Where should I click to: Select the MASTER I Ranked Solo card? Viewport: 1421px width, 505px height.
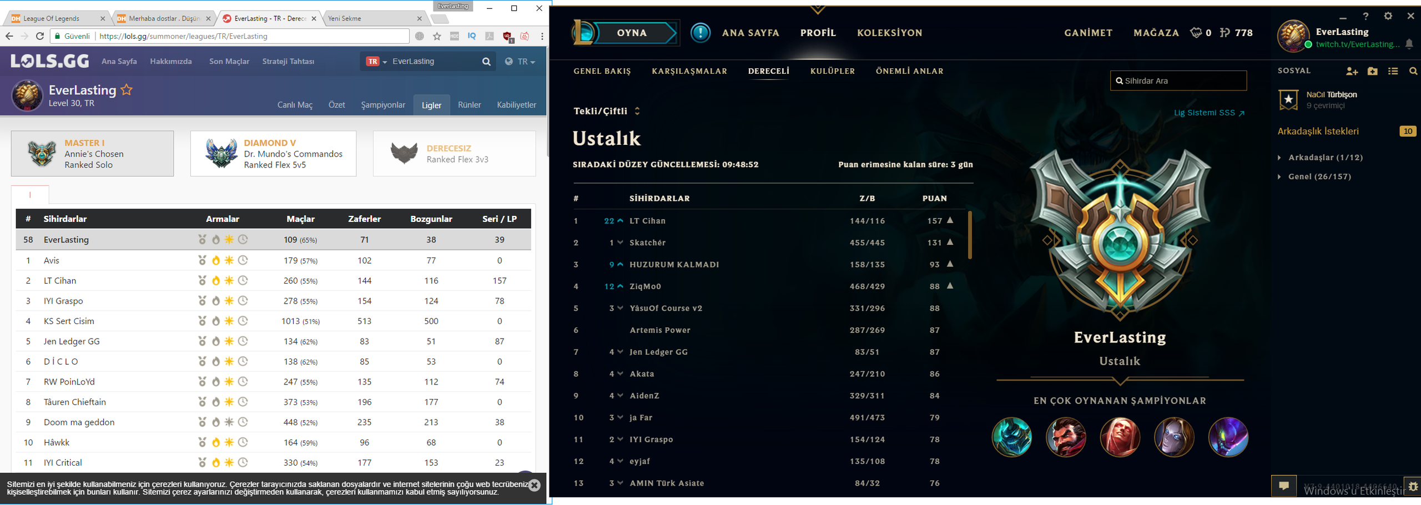click(92, 154)
